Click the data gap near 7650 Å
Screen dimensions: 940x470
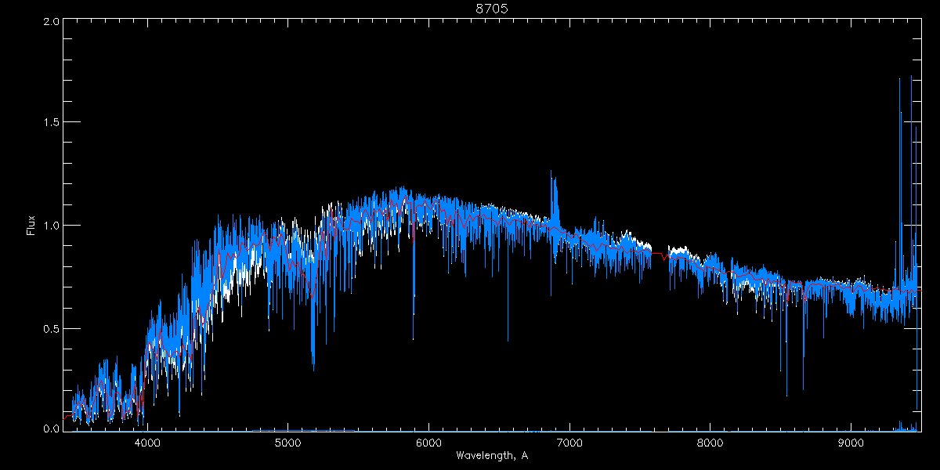pos(660,255)
